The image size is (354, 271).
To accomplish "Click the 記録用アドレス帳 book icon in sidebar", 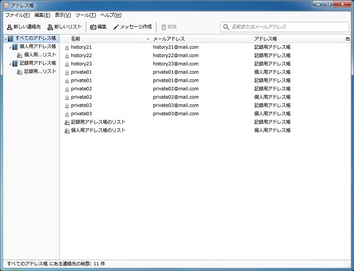I will click(x=16, y=63).
